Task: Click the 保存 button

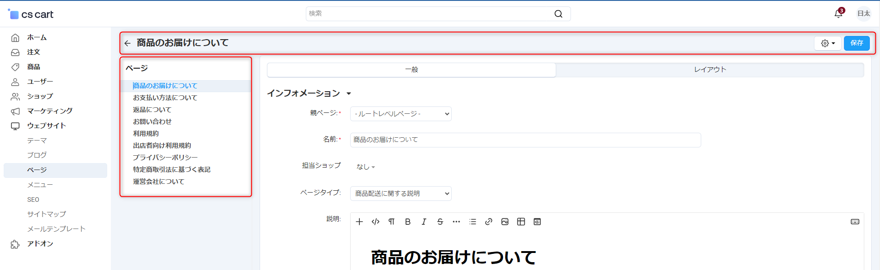Action: (x=856, y=43)
